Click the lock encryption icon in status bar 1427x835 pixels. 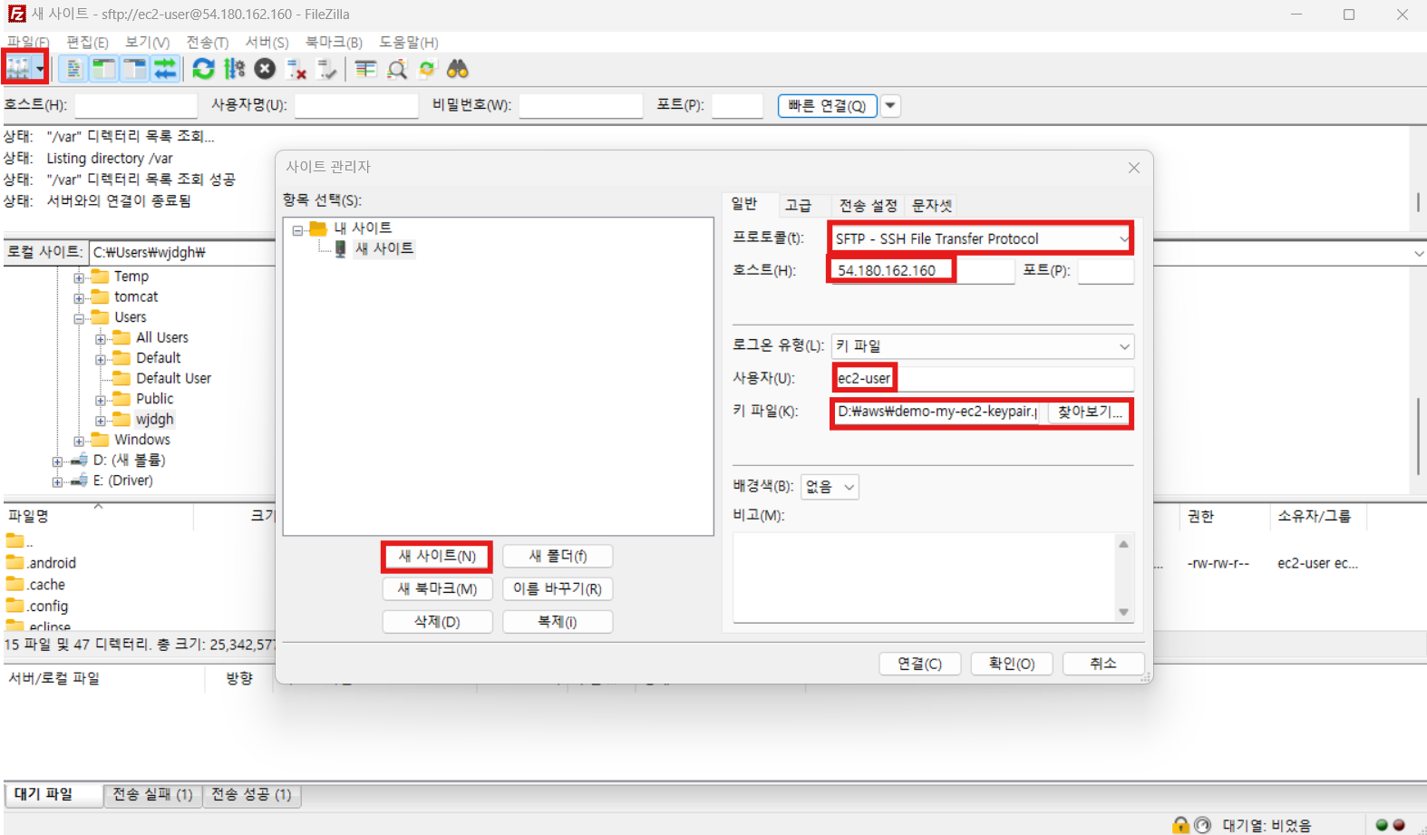(1180, 825)
